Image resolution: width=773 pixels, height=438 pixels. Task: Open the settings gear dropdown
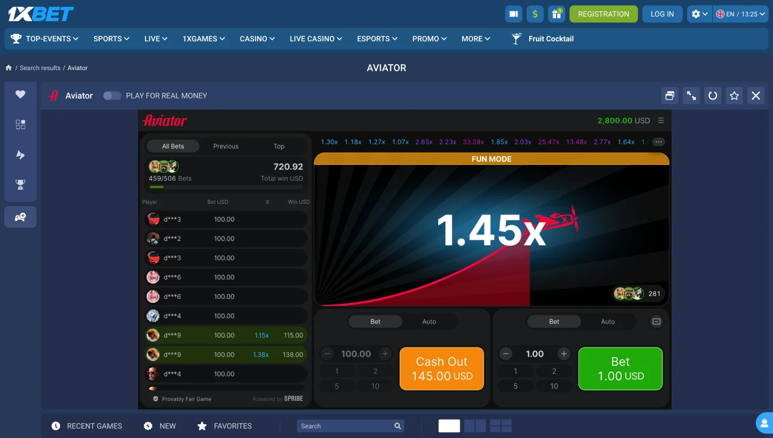coord(699,14)
